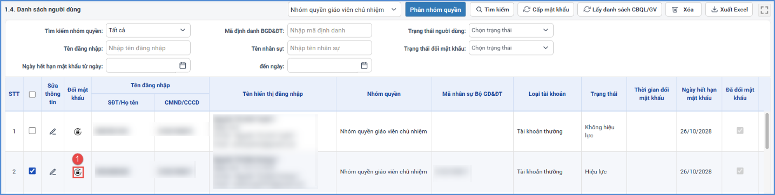
Task: Click 'Tên hiển thị đăng nhập' column header
Action: click(273, 94)
